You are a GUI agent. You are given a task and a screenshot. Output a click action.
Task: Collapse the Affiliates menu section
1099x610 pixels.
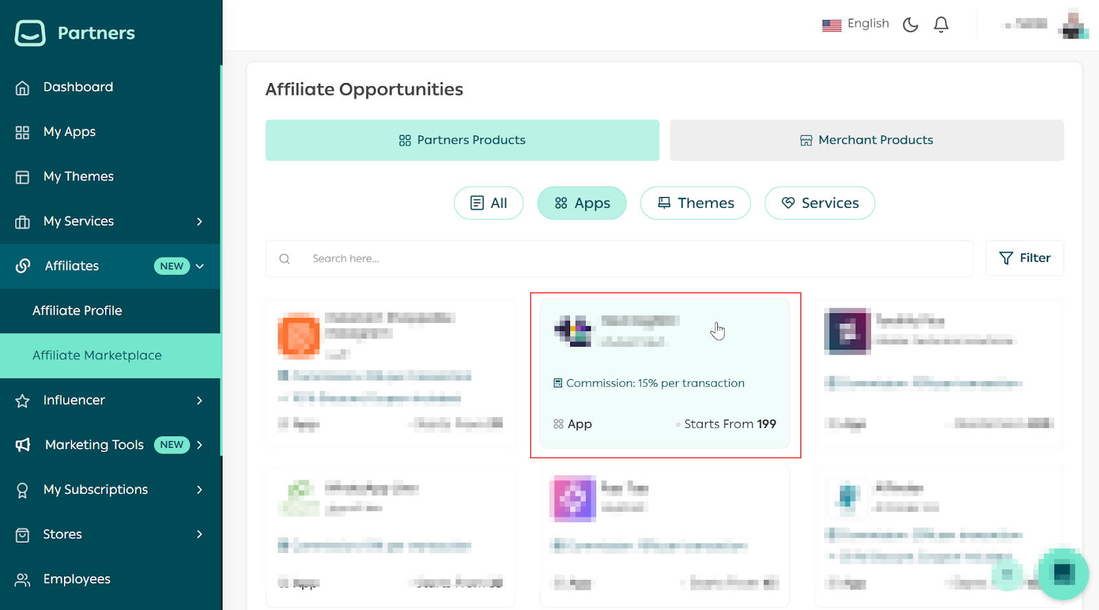point(200,267)
